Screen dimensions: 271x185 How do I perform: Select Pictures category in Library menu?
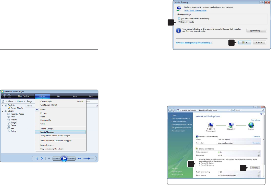60,113
